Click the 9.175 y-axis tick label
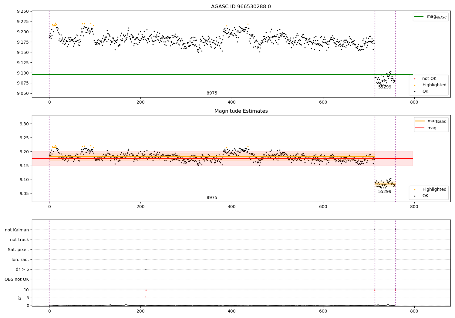Viewport: 455px width, 318px height. [x=23, y=42]
